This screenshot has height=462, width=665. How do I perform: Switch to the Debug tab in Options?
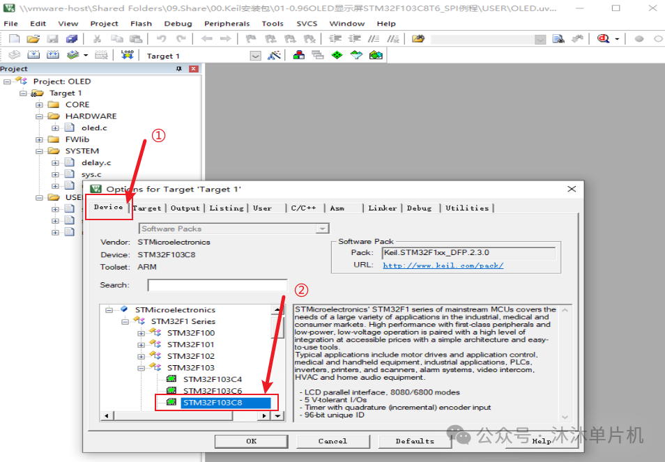click(x=419, y=208)
